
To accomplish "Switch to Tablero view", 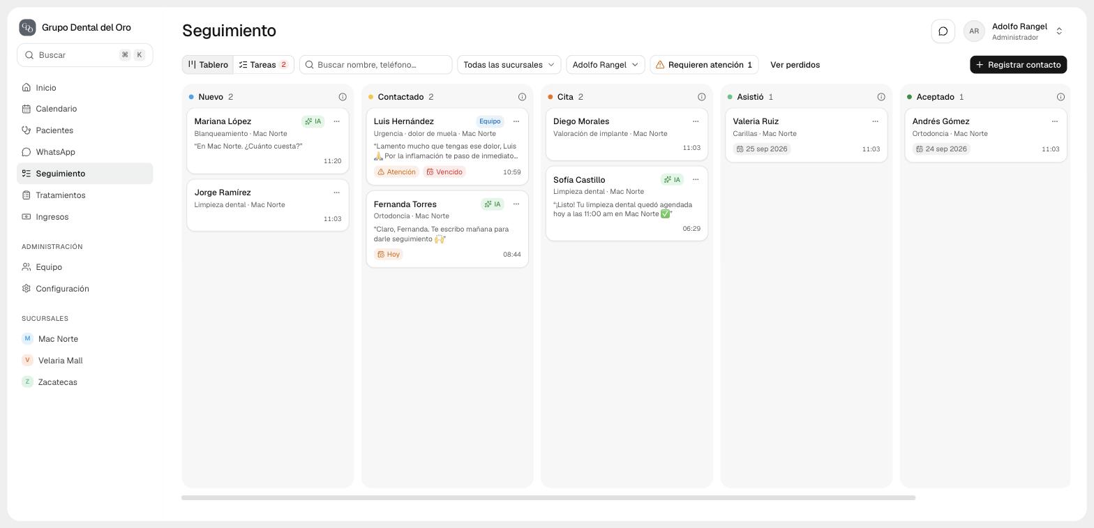I will (208, 65).
